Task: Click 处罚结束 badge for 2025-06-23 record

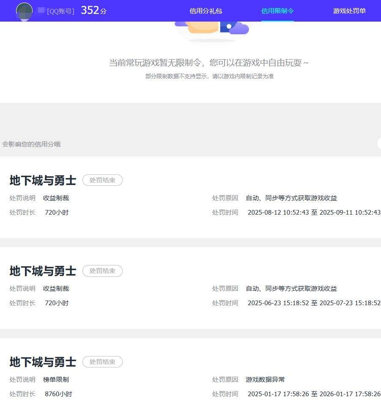Action: pyautogui.click(x=102, y=271)
